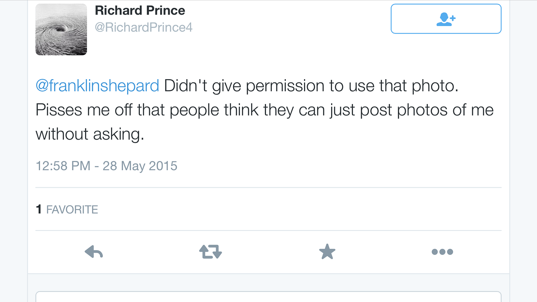Visit the @franklinshepard mention

tap(97, 86)
